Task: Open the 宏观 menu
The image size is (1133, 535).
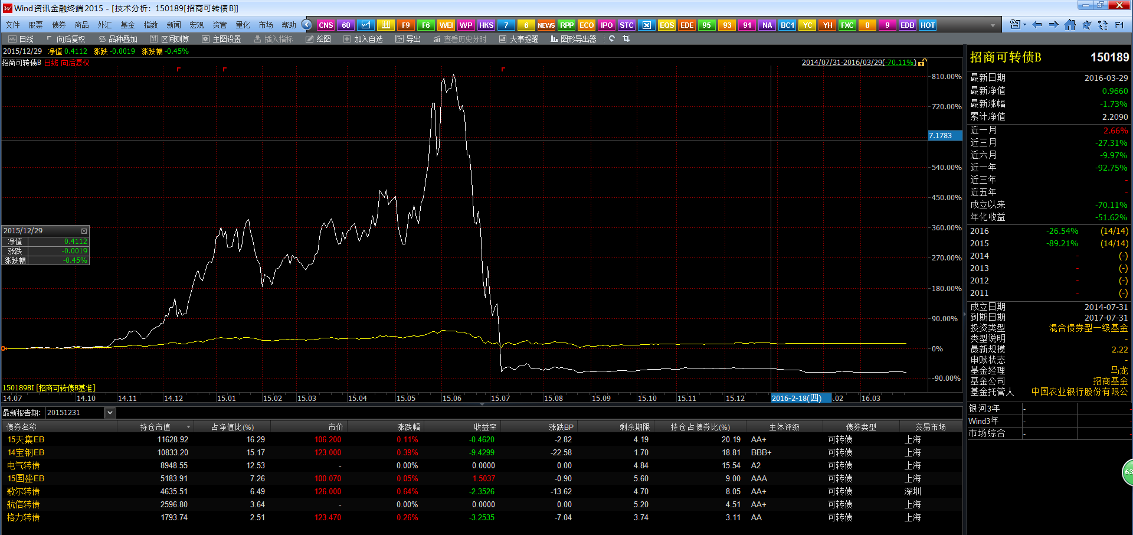Action: point(197,25)
